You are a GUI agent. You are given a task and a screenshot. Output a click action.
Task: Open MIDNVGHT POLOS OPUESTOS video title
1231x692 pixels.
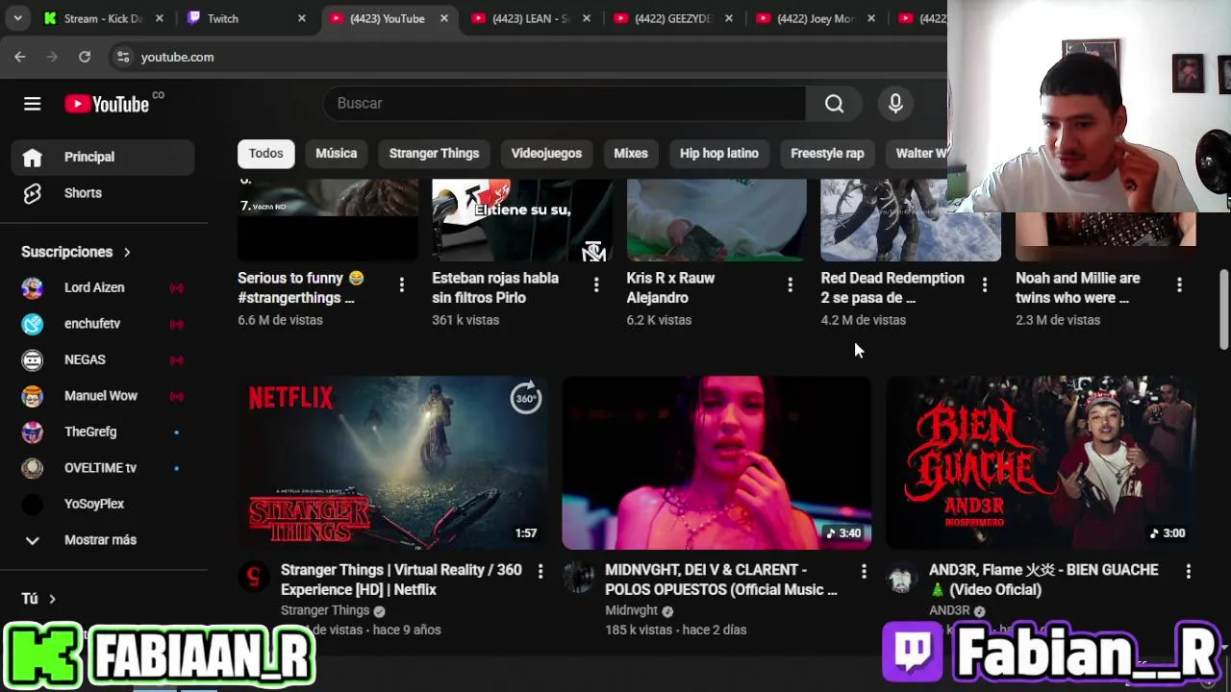coord(721,580)
